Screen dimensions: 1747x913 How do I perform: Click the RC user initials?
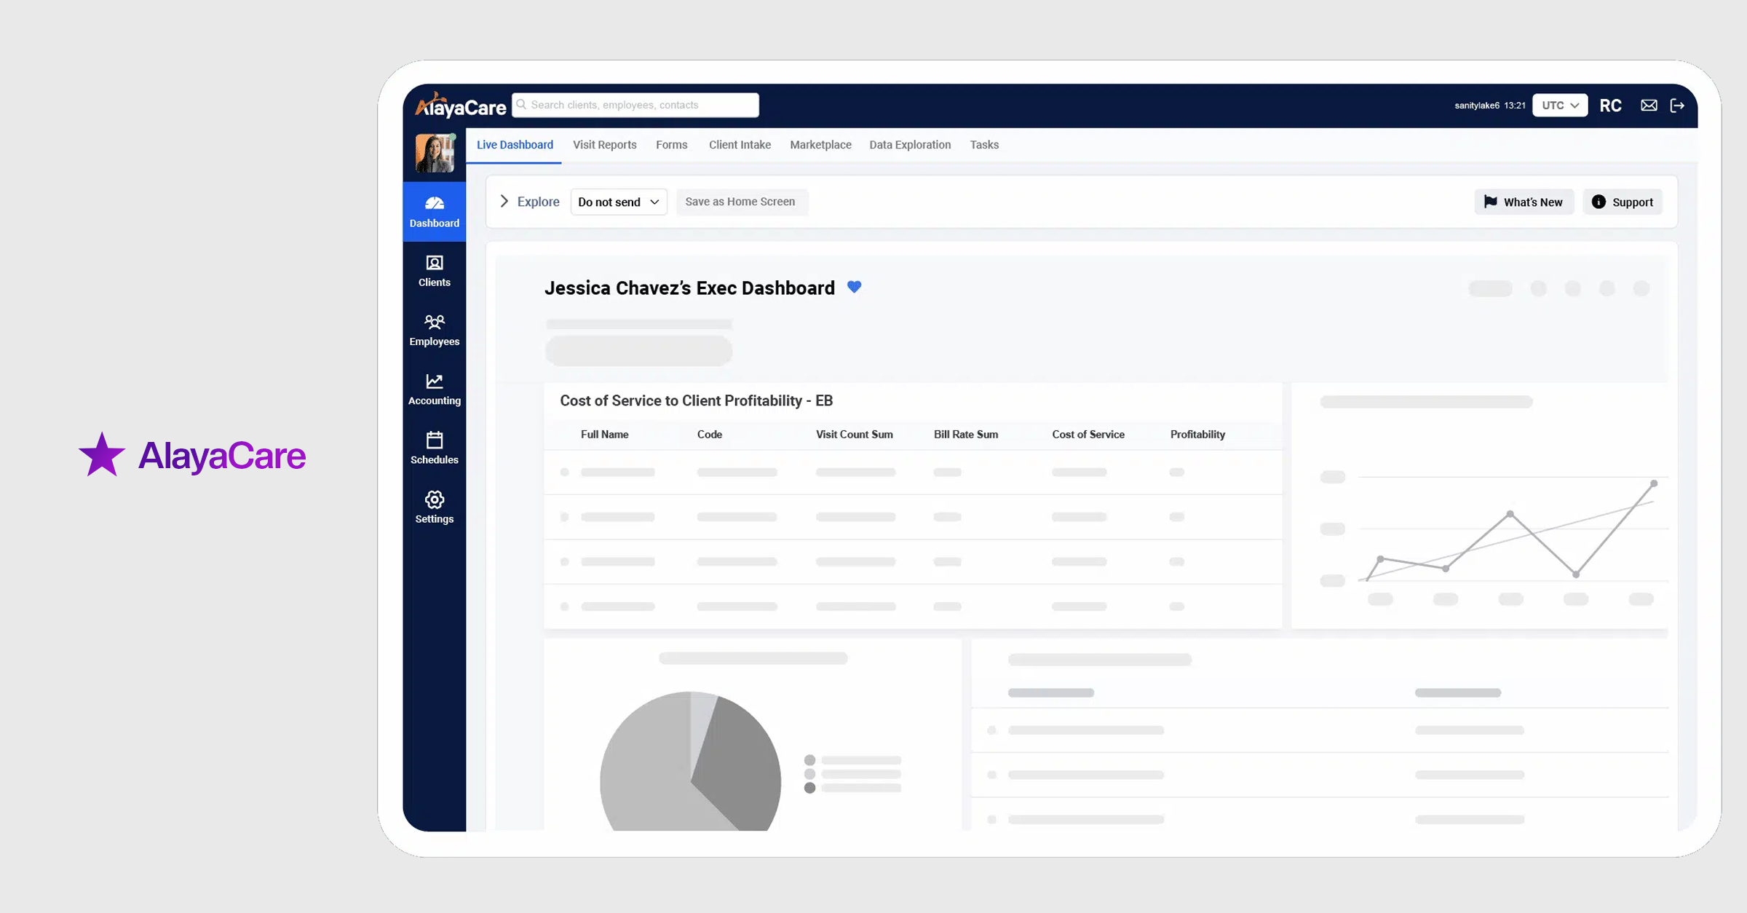[x=1610, y=106]
